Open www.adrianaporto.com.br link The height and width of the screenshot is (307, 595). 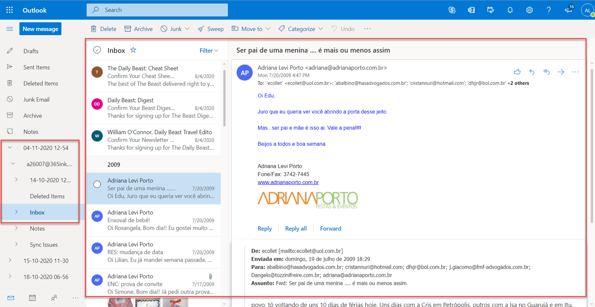[288, 182]
